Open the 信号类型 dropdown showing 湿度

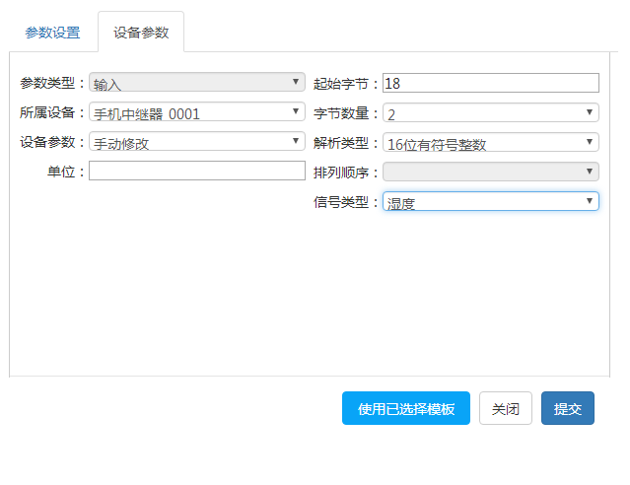[491, 201]
